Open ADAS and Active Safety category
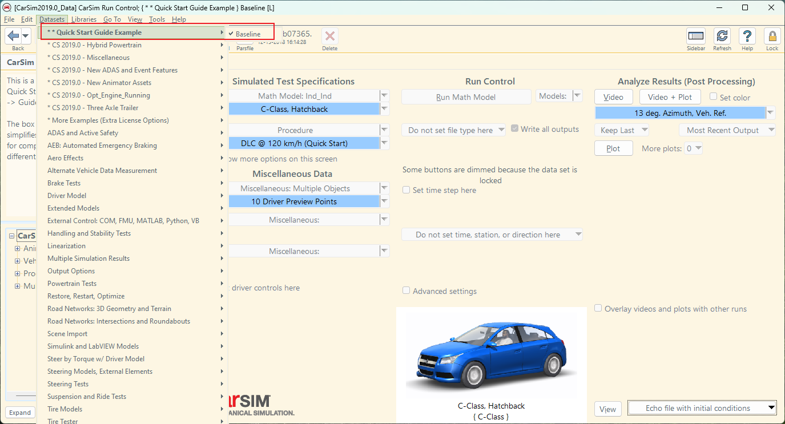Viewport: 785px width, 424px height. click(x=132, y=133)
